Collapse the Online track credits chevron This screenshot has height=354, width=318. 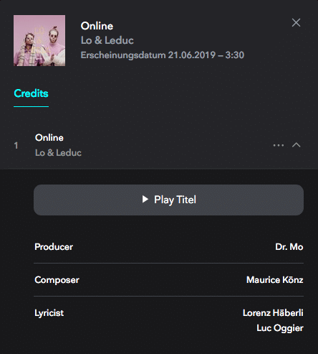click(296, 145)
